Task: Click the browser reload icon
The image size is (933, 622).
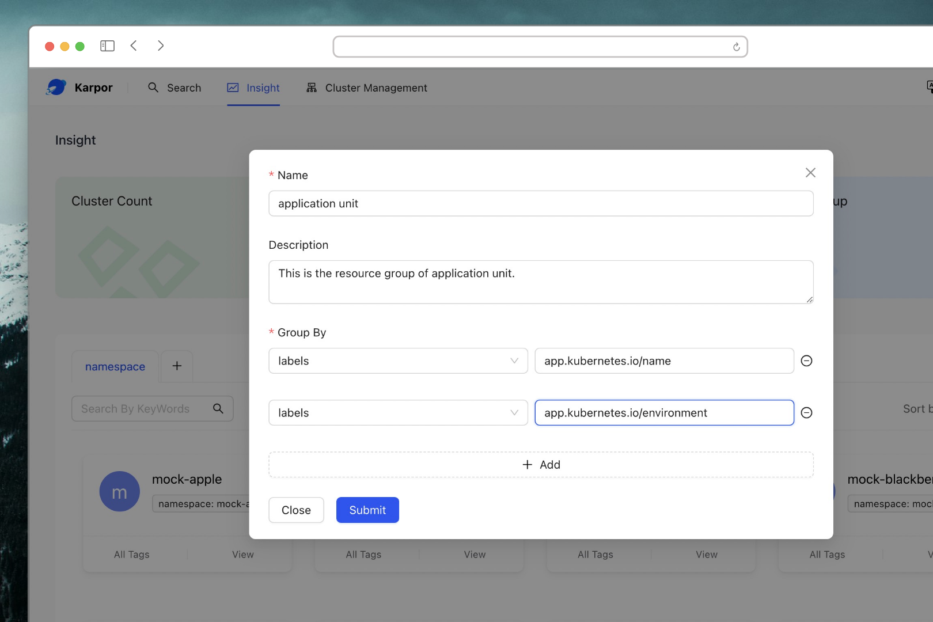Action: 736,47
